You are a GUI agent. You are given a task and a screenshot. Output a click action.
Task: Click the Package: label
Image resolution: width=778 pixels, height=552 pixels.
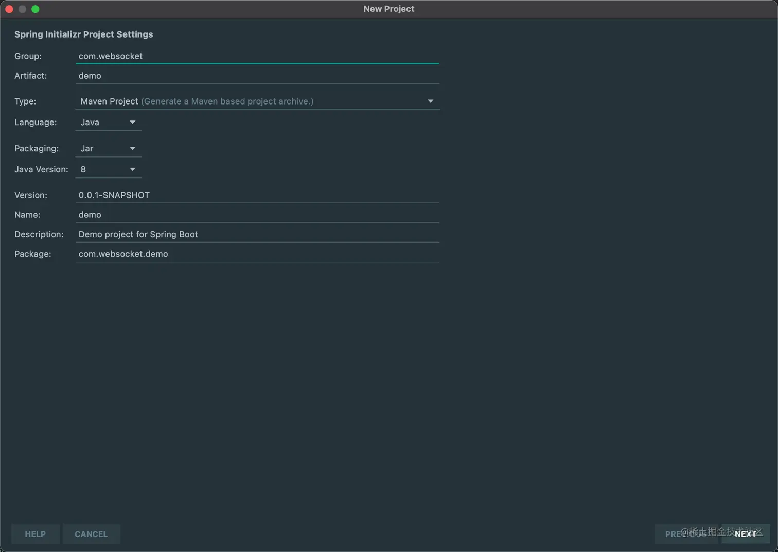[x=33, y=253]
